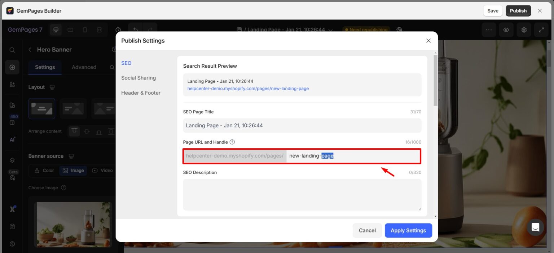Image resolution: width=554 pixels, height=253 pixels.
Task: Expand the Landing Page title dropdown
Action: click(330, 30)
